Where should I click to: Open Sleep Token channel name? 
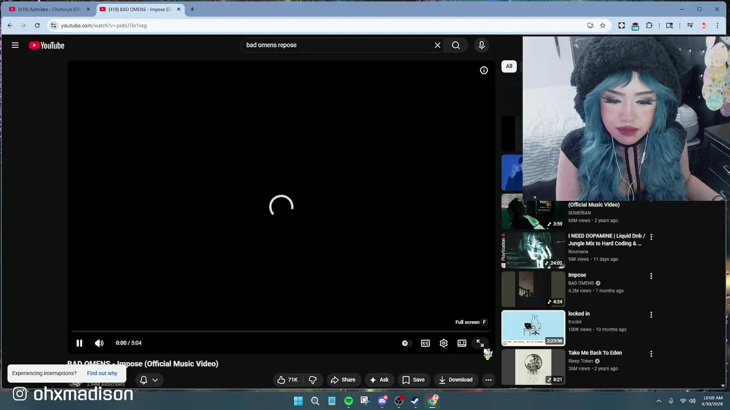click(x=581, y=361)
